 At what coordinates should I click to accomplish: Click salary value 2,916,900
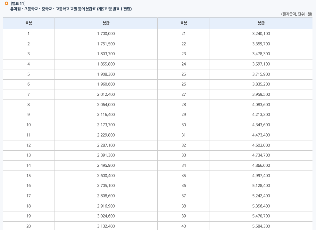[x=106, y=206]
